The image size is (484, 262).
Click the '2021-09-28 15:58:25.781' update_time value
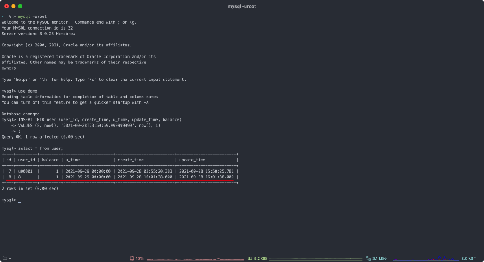(x=206, y=171)
